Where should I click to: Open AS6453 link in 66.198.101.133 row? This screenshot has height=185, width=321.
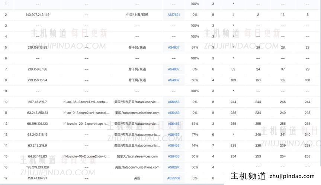pyautogui.click(x=174, y=124)
